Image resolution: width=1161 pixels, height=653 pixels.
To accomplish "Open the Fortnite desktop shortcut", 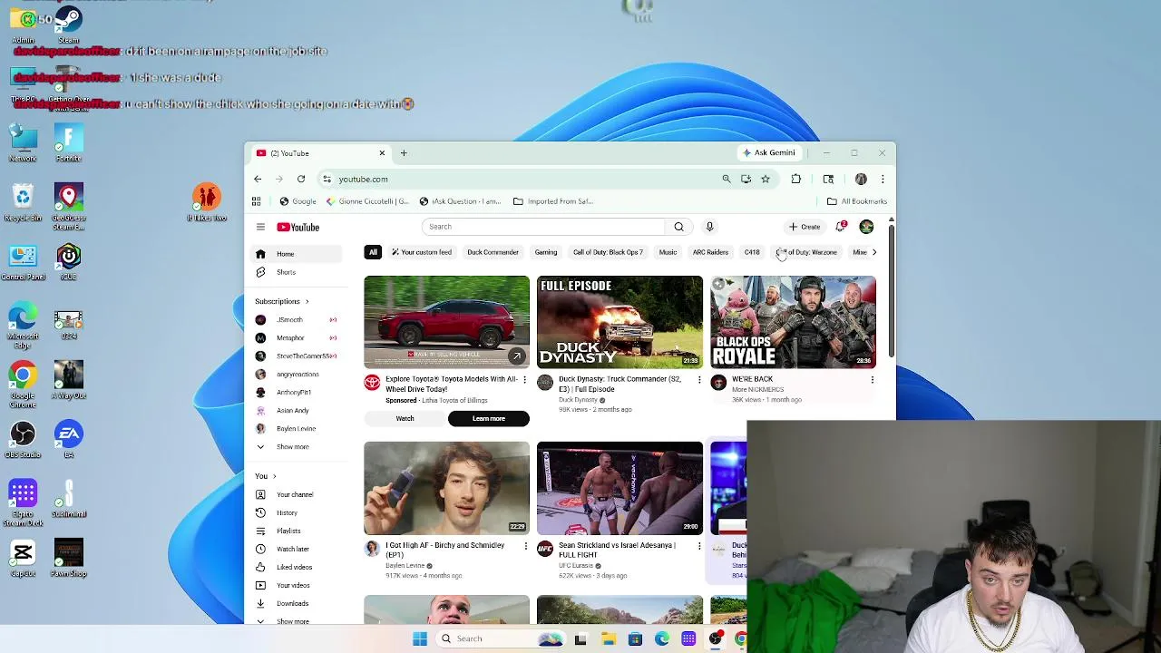I will point(68,142).
